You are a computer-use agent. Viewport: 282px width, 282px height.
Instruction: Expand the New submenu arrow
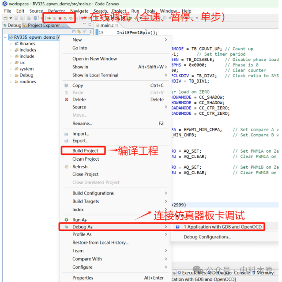[x=166, y=40]
